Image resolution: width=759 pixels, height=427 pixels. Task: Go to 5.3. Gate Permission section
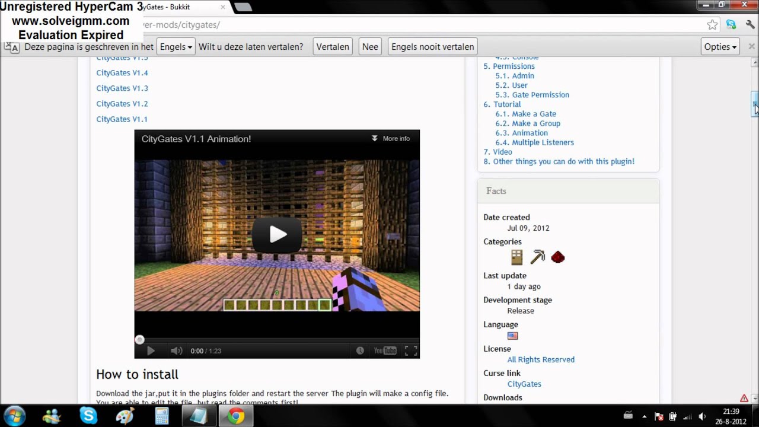532,95
